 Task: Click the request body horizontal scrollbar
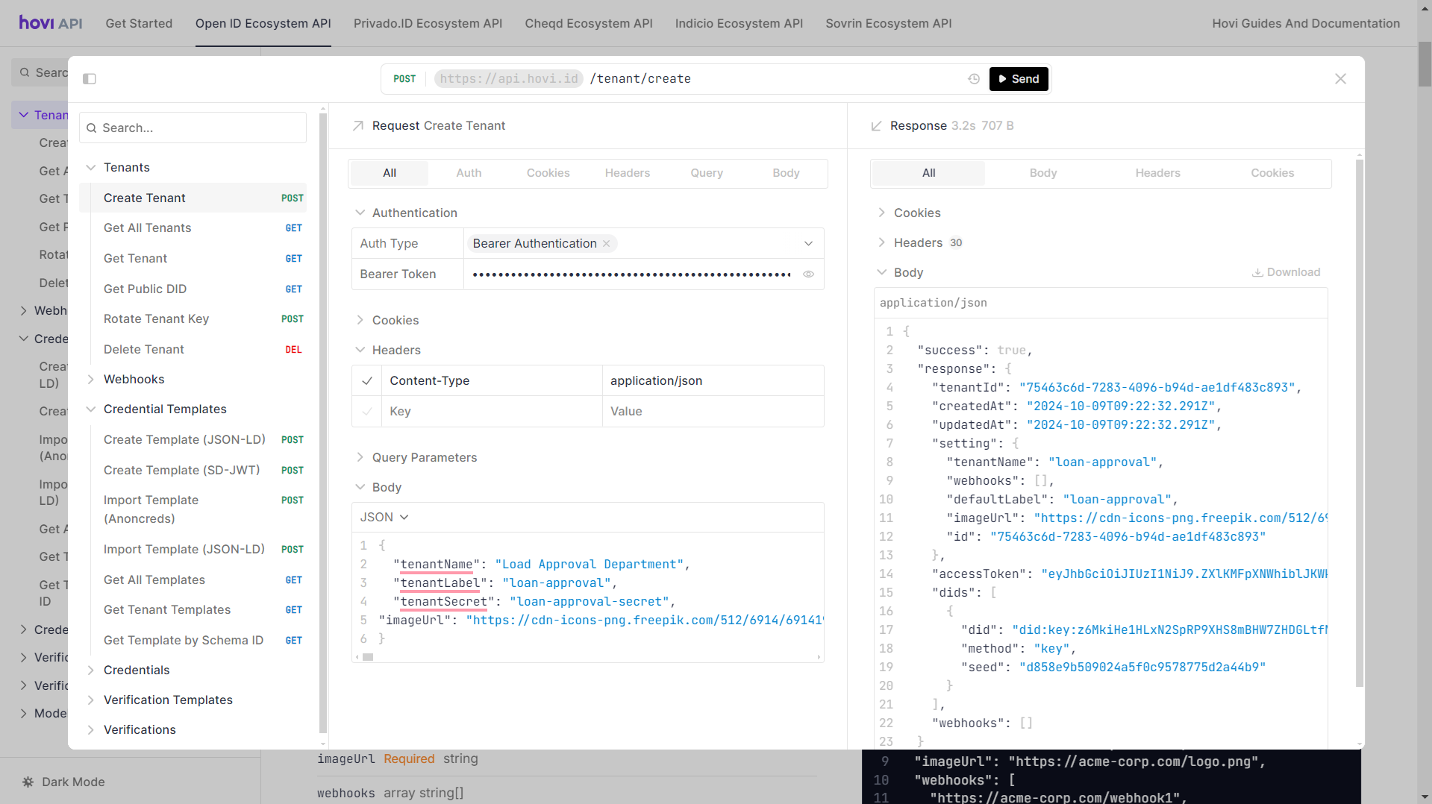pos(368,657)
